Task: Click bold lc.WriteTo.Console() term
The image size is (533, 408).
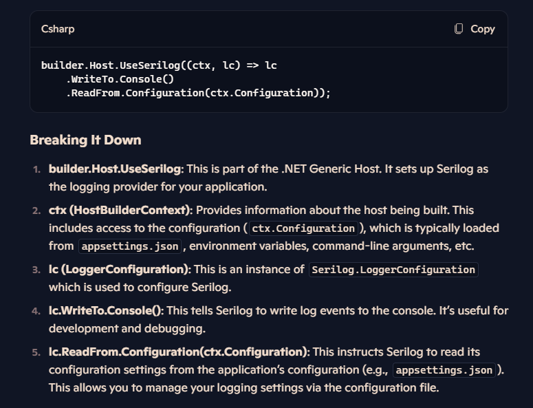Action: [x=105, y=310]
